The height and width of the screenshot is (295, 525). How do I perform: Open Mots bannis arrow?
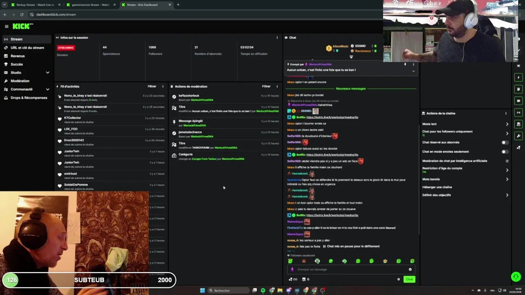click(x=507, y=179)
